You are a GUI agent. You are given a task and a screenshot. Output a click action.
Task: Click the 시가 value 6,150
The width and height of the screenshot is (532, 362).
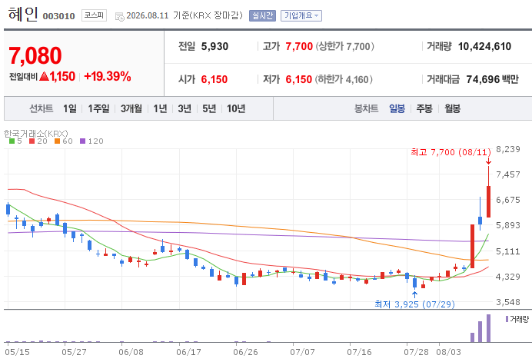tap(214, 79)
